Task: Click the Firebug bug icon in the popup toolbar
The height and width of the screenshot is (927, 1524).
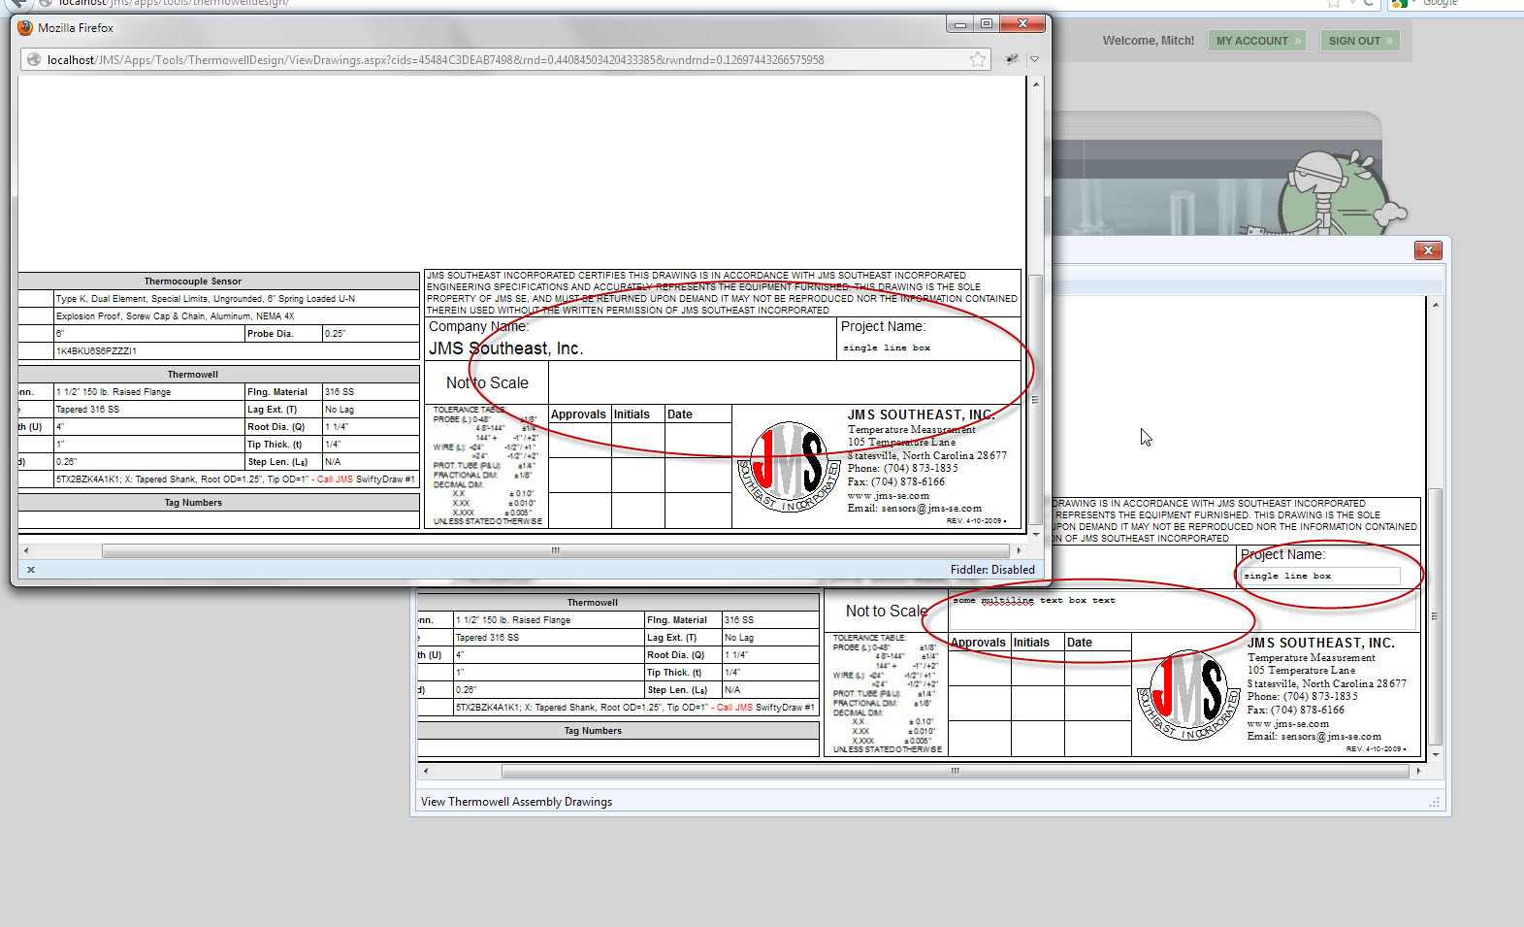Action: [x=1013, y=60]
